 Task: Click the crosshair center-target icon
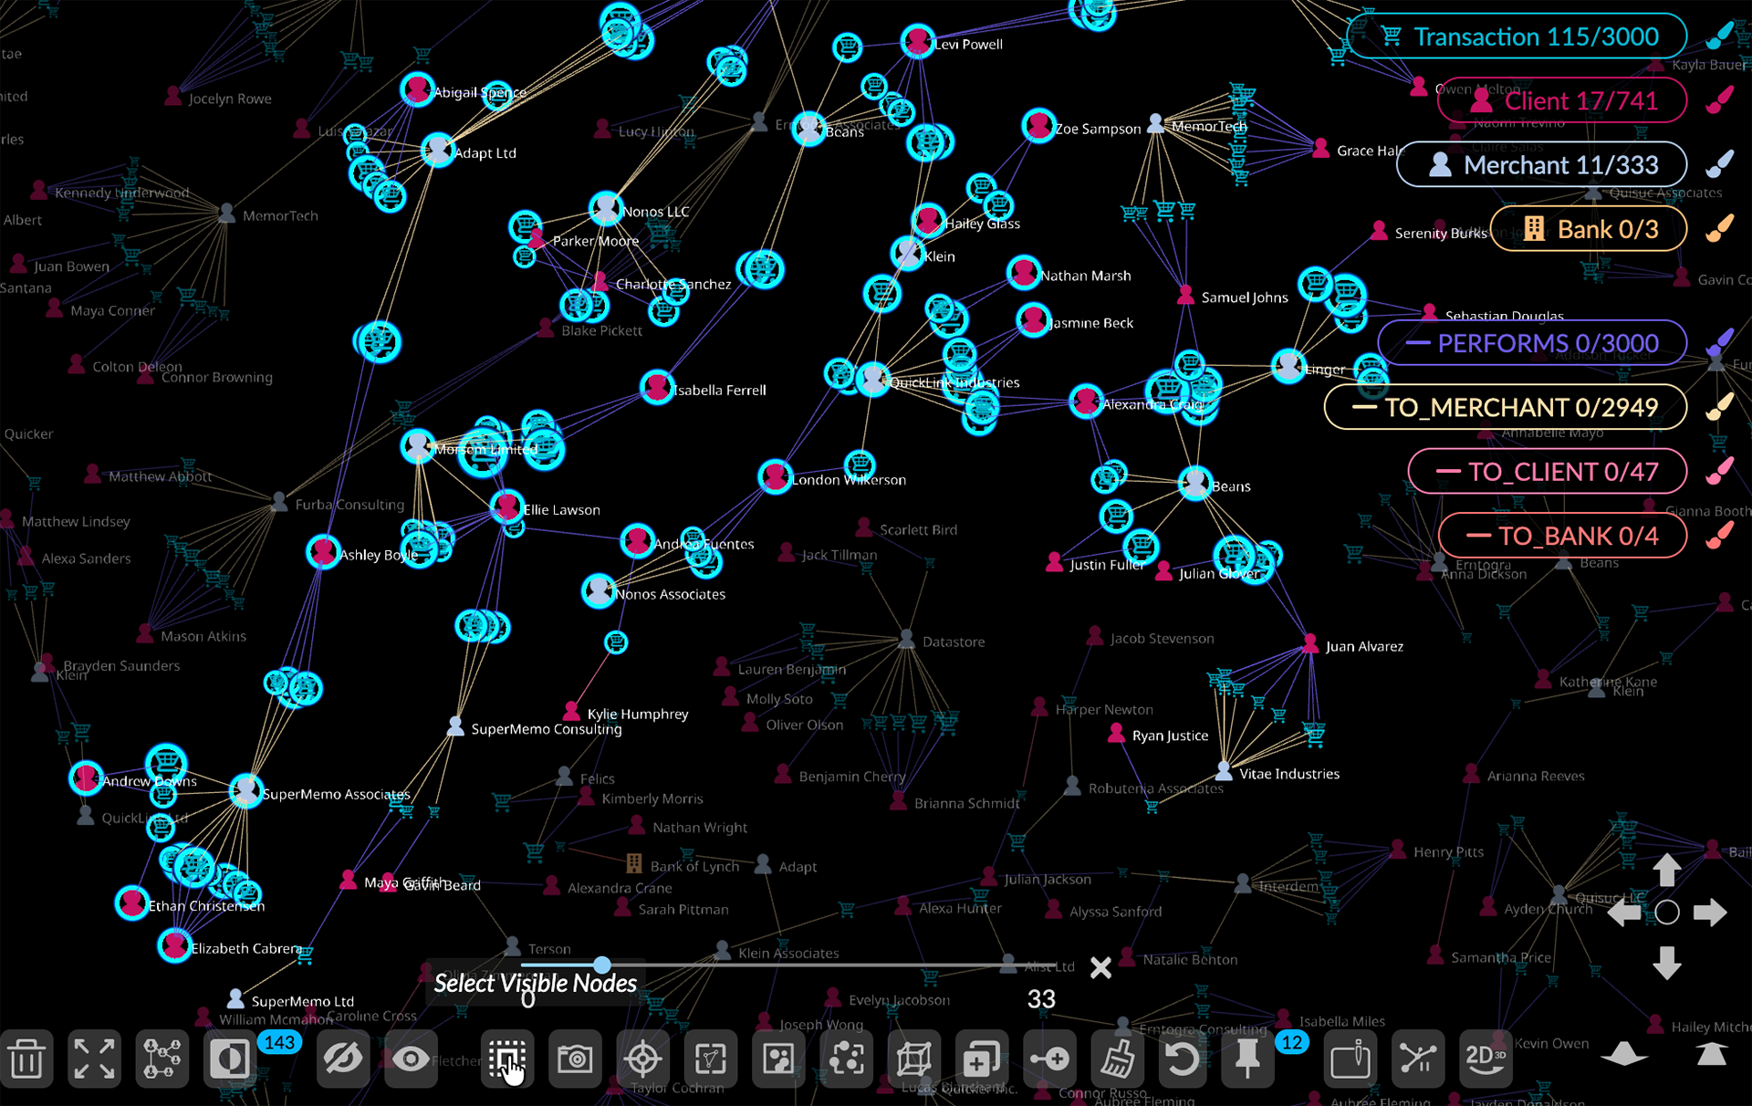tap(642, 1059)
